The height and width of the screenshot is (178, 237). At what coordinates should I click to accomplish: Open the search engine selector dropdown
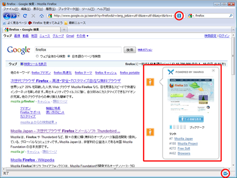coord(191,16)
